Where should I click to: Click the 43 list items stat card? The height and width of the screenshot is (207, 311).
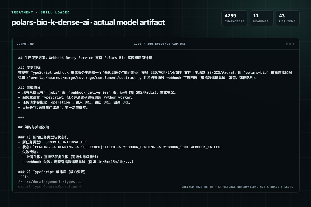287,18
